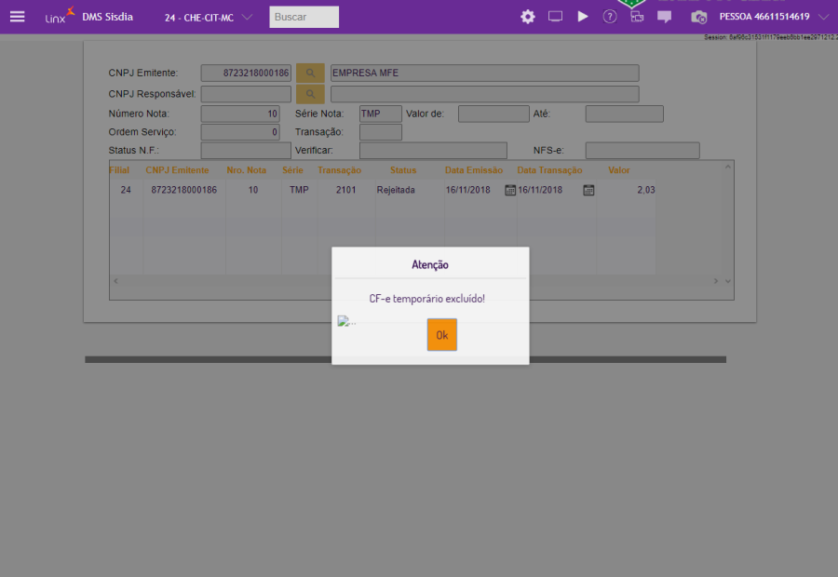This screenshot has width=838, height=577.
Task: Click the Filial column header
Action: click(119, 170)
